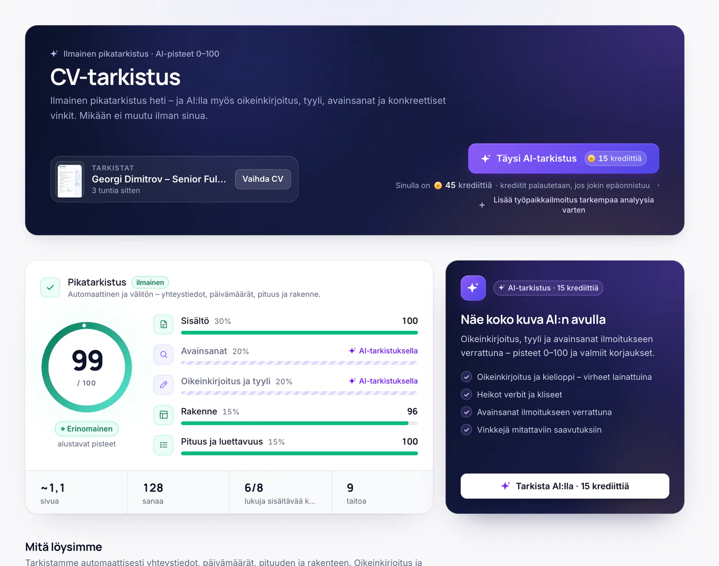Click the 128 sanaa stat
Screen dimensions: 719x566
point(178,492)
